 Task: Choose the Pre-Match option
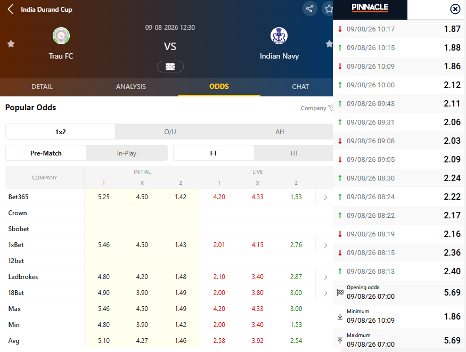pos(46,153)
